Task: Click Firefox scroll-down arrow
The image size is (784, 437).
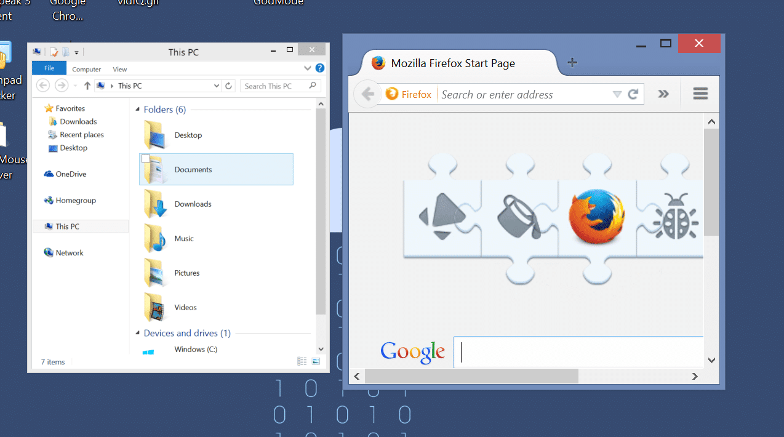Action: [711, 360]
